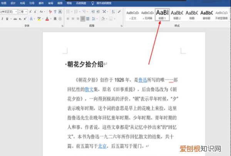Open the 审阅 ribbon tab

(50, 3)
